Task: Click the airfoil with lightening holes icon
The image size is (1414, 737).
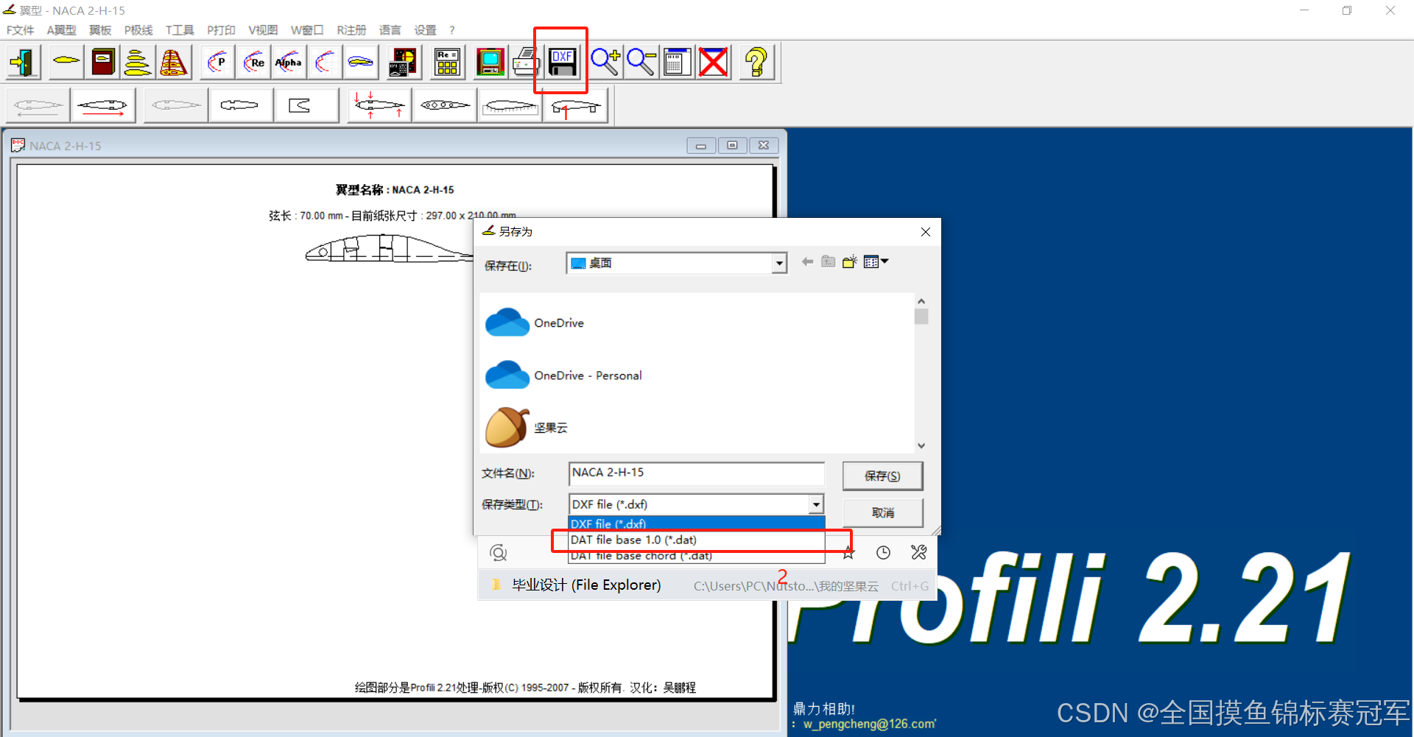Action: click(444, 106)
